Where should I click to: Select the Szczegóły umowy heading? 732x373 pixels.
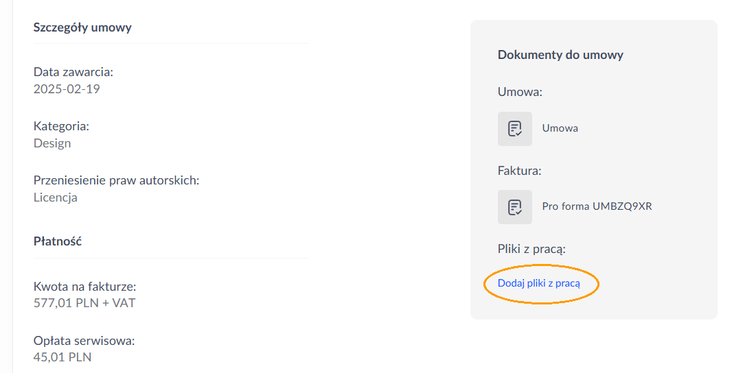pyautogui.click(x=82, y=27)
